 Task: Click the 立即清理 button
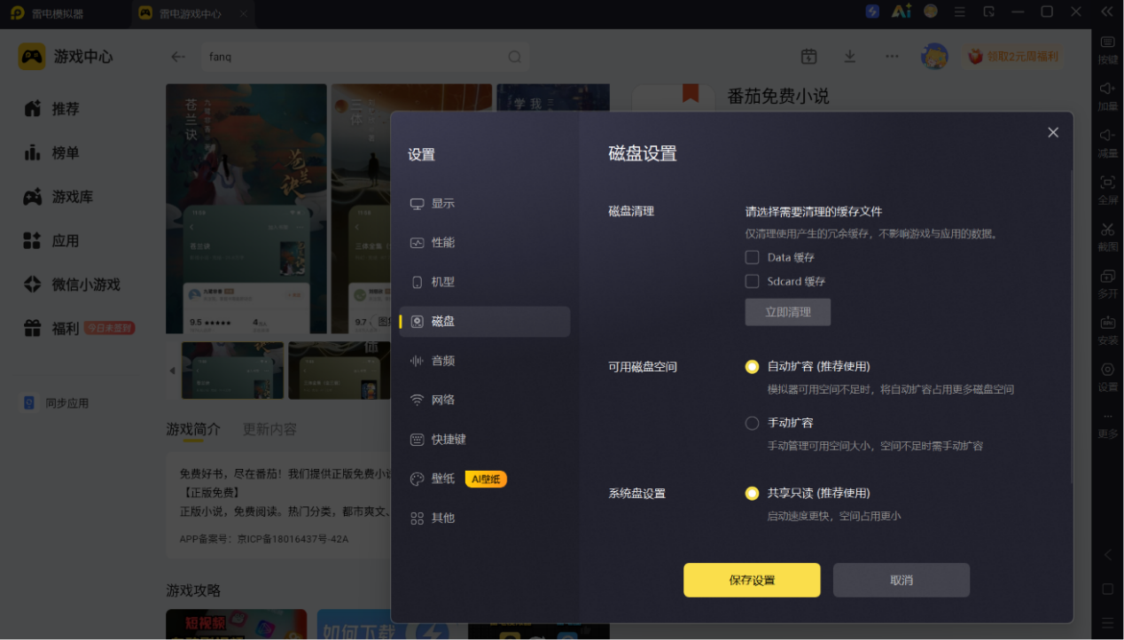(788, 312)
